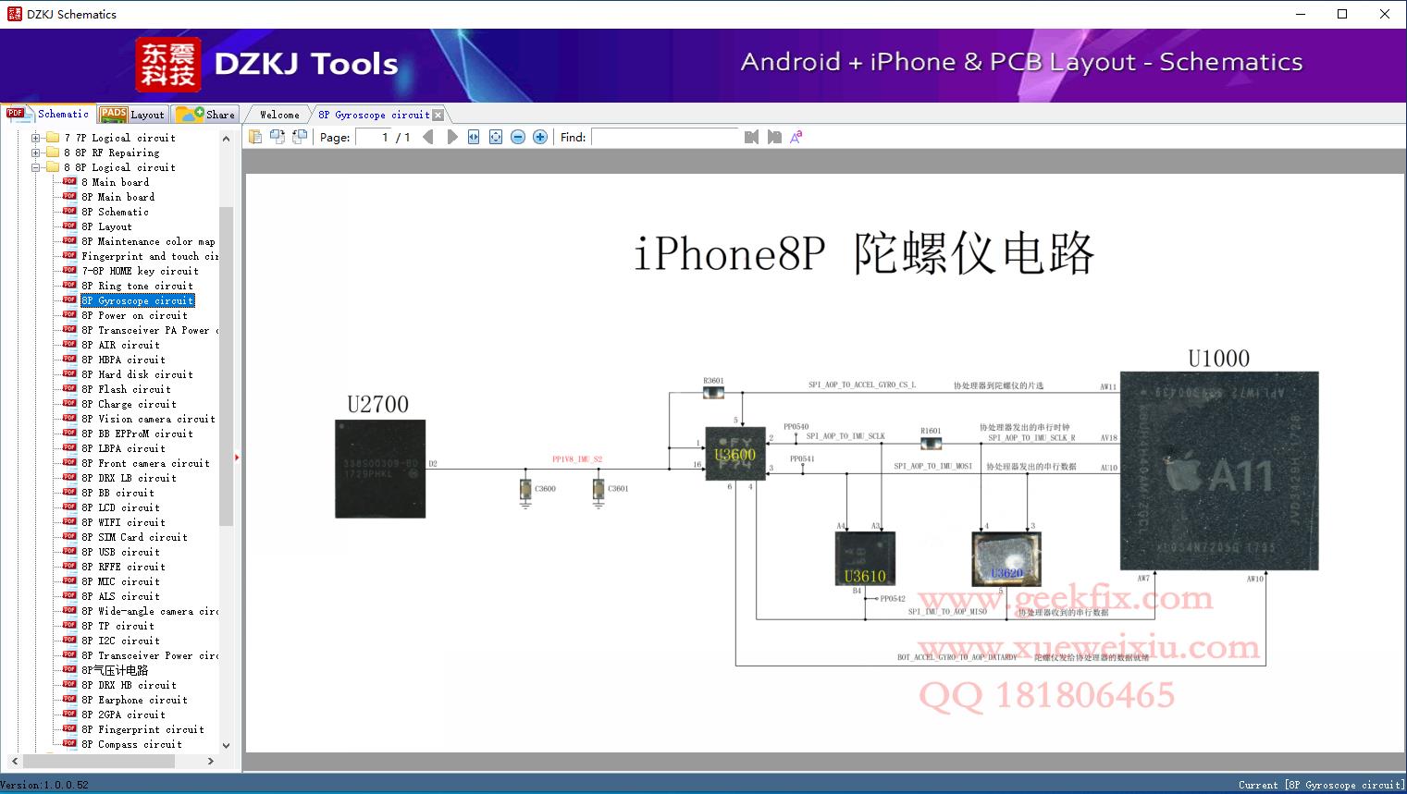Switch to the Layout tab

point(132,115)
